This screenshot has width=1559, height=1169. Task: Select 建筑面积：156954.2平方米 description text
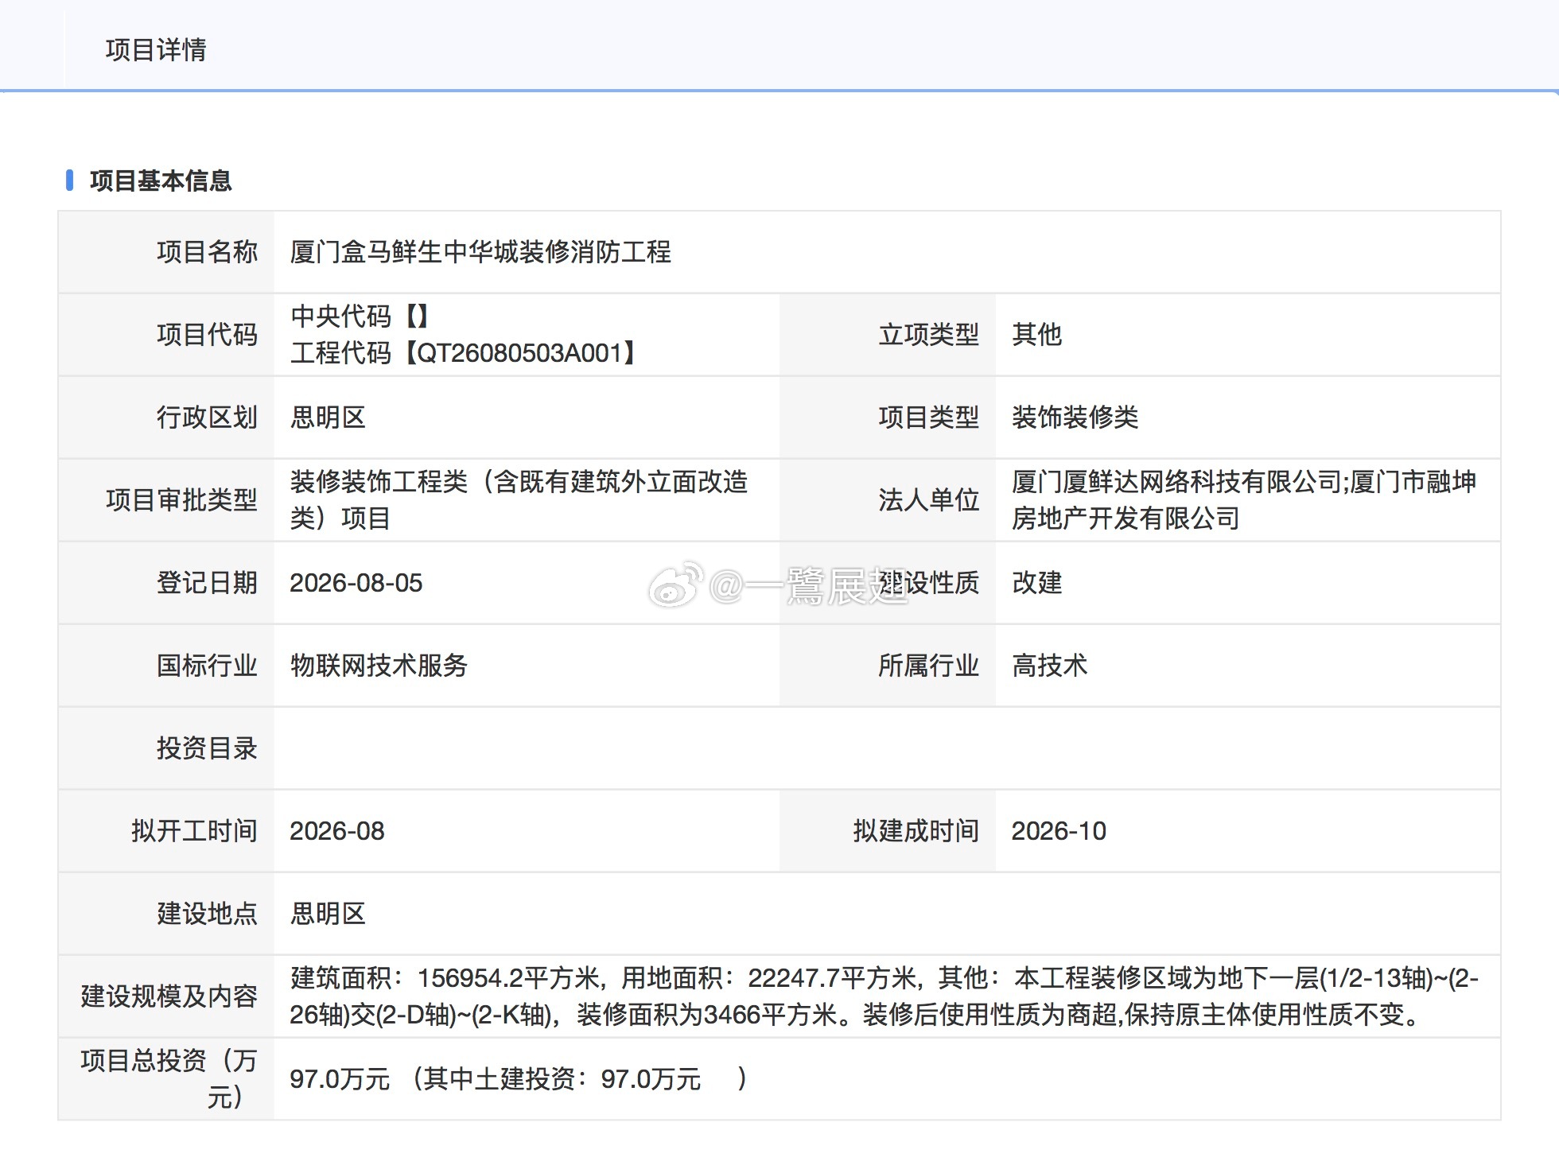click(884, 996)
